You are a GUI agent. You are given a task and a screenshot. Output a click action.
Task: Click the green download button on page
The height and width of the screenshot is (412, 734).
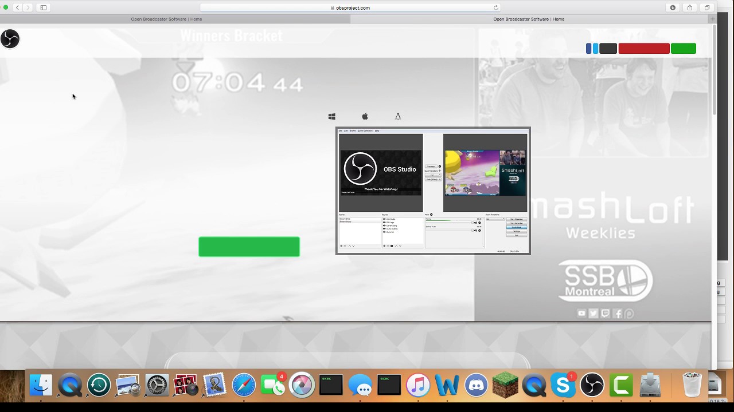pyautogui.click(x=249, y=247)
